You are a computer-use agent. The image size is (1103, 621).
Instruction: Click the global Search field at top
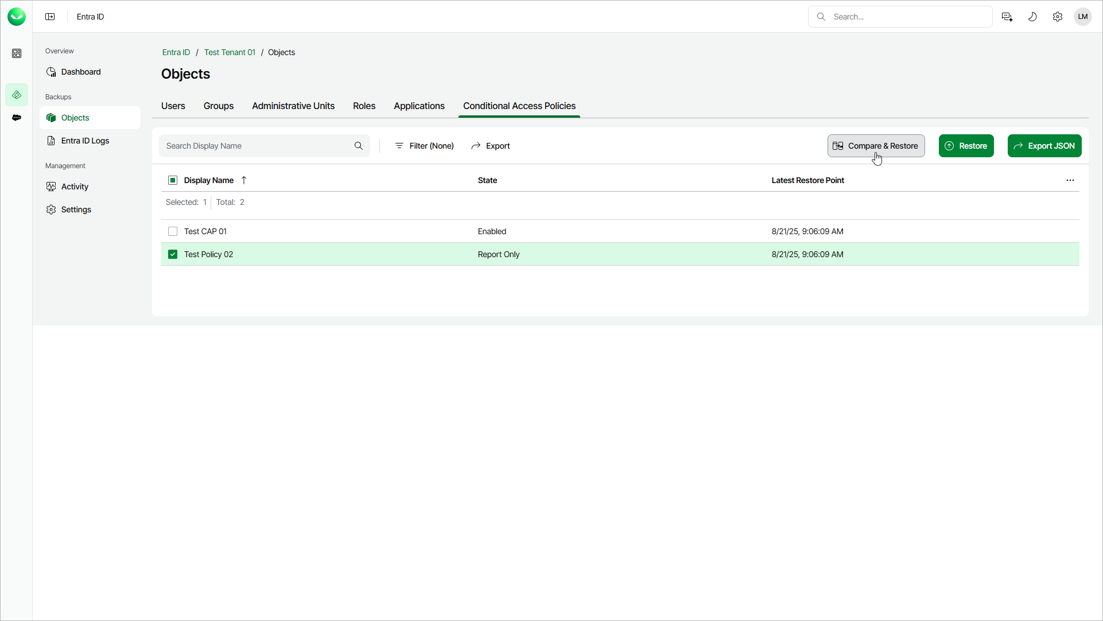(907, 17)
